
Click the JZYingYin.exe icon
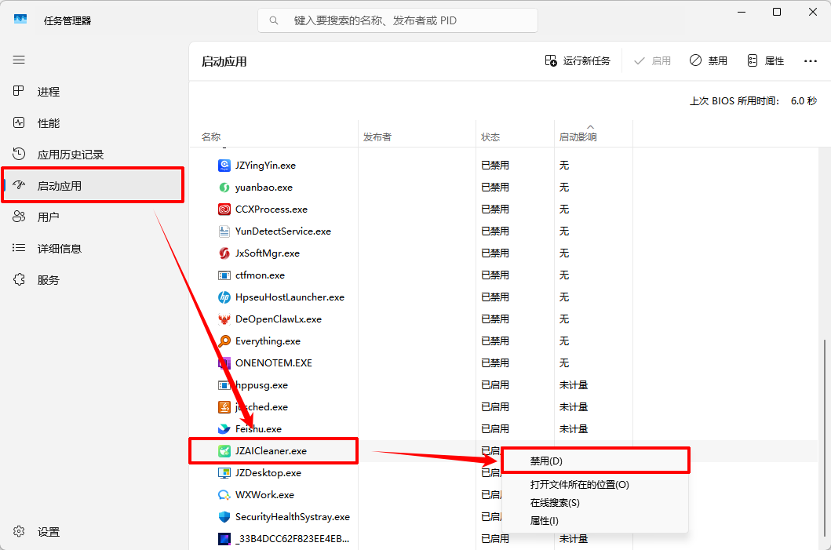[x=224, y=166]
